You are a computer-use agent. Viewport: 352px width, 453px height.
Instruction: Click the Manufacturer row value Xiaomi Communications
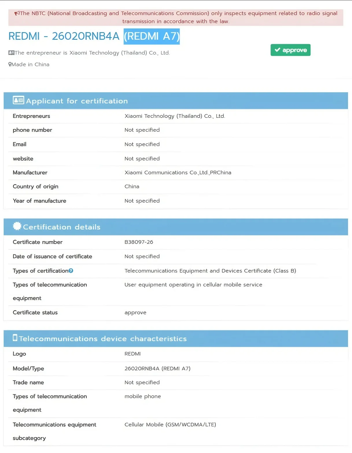178,172
